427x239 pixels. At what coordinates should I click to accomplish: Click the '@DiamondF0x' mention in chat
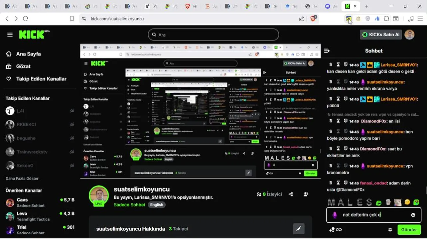pos(350,190)
